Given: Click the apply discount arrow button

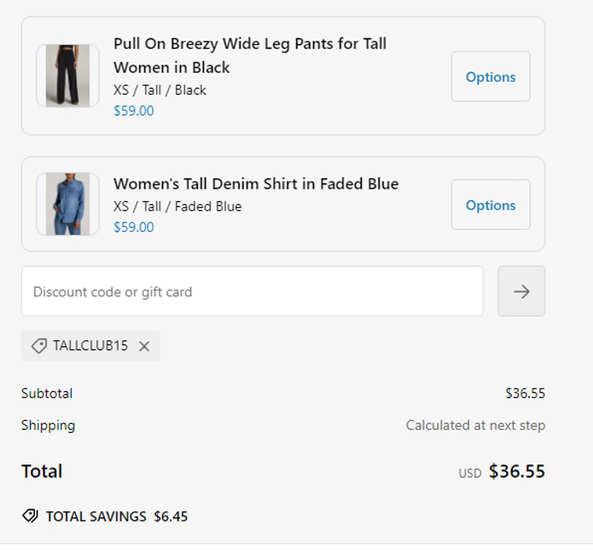Looking at the screenshot, I should click(521, 291).
